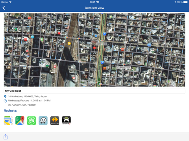Navigate with TomTom icon
The height and width of the screenshot is (141, 189).
tap(66, 121)
